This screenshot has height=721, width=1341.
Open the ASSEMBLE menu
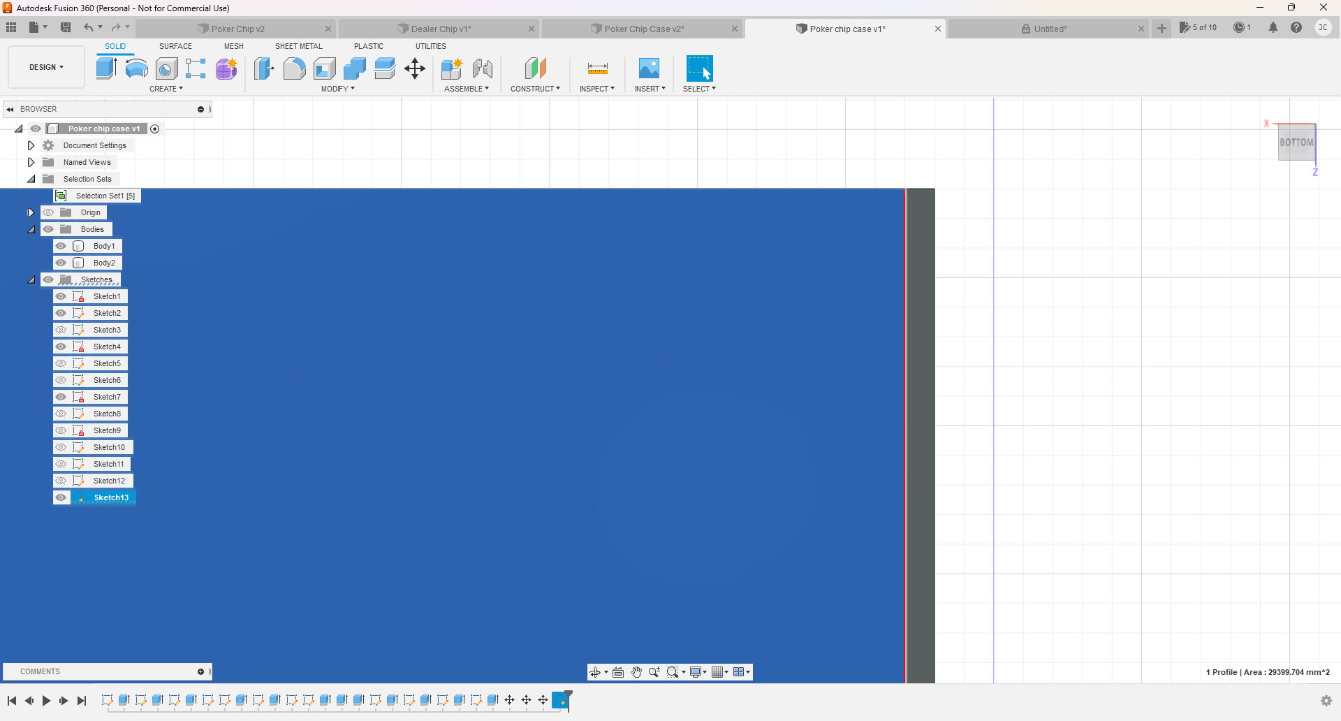click(x=467, y=89)
